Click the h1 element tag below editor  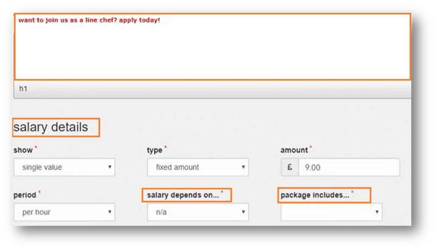point(23,89)
